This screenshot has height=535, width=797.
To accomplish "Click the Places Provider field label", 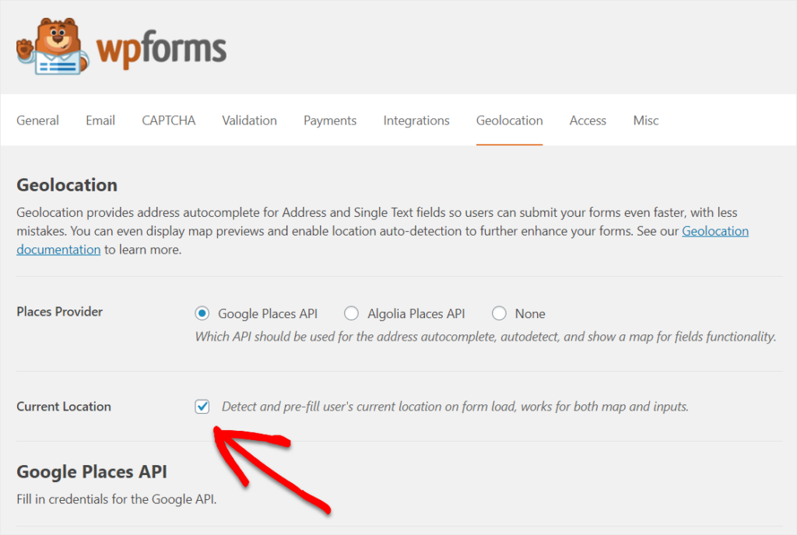I will 60,312.
